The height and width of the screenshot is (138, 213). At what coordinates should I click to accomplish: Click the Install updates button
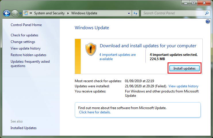pyautogui.click(x=184, y=68)
